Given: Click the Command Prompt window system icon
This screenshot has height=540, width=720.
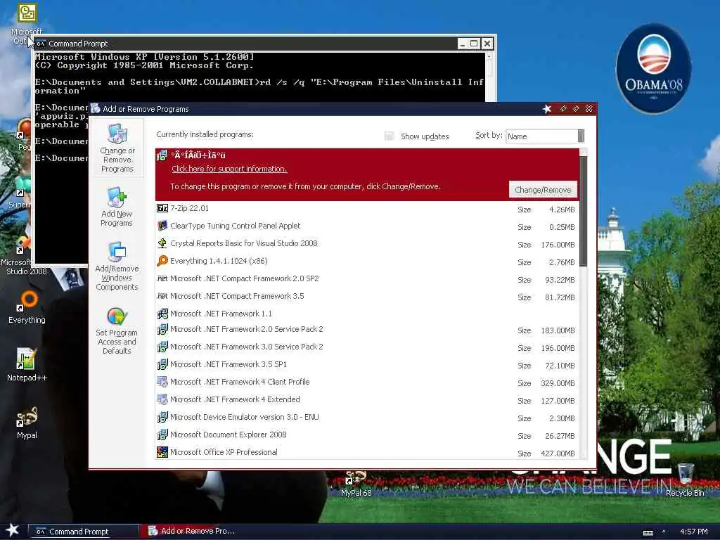Looking at the screenshot, I should (41, 44).
